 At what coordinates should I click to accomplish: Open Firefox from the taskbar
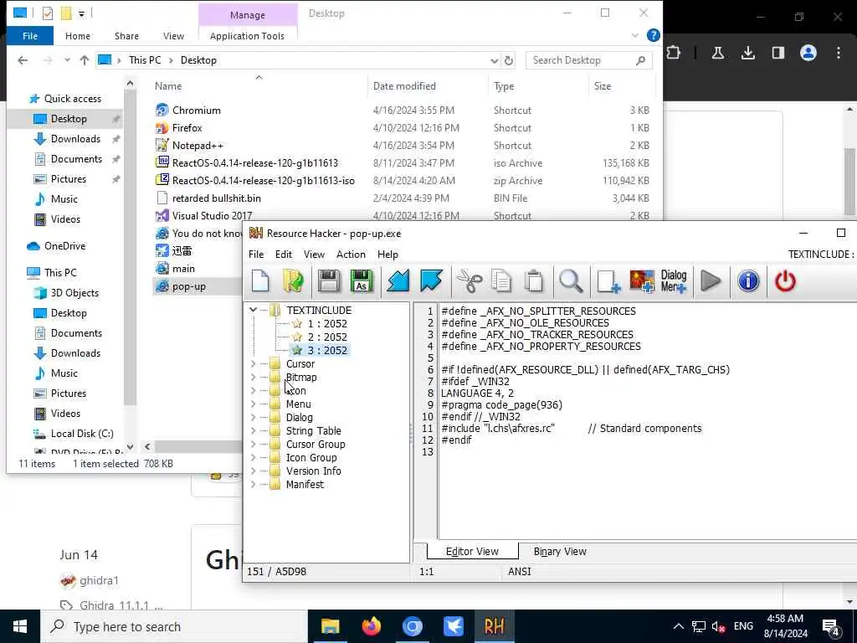coord(371,626)
